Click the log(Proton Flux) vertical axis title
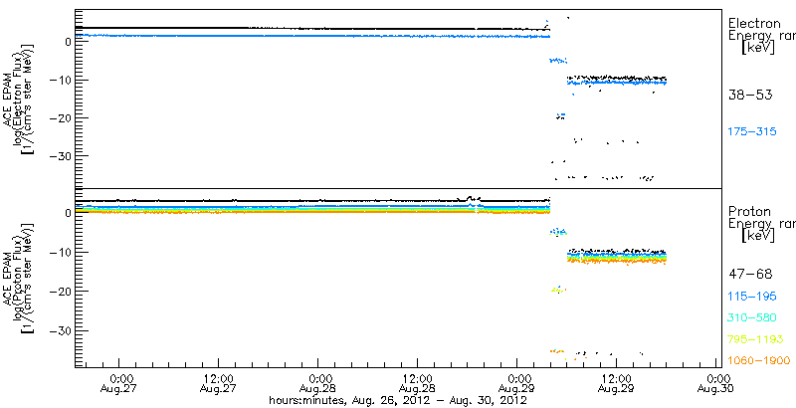Screen dimensions: 796x408 (x=19, y=278)
